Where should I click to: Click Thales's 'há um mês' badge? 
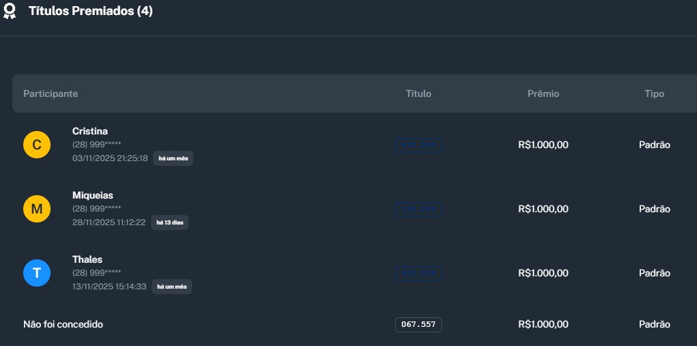172,287
